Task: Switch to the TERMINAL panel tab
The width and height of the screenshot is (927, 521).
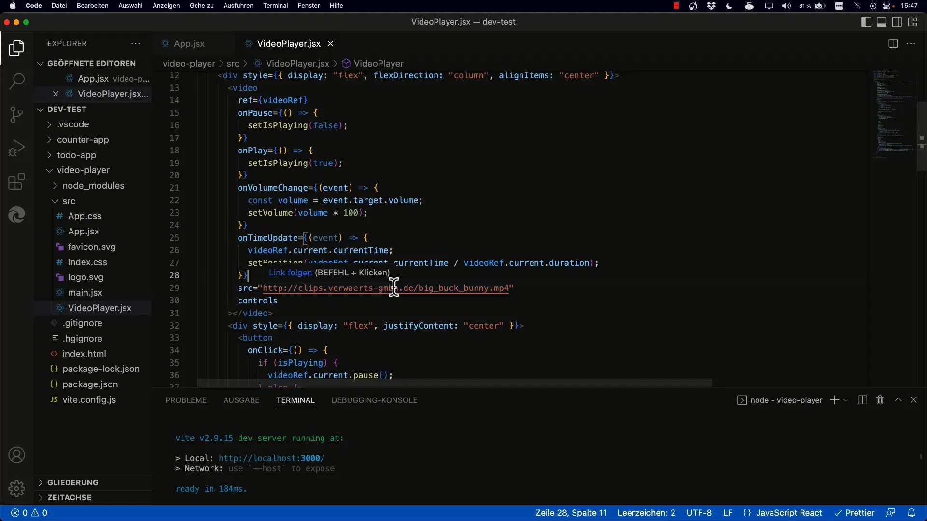Action: click(x=295, y=400)
